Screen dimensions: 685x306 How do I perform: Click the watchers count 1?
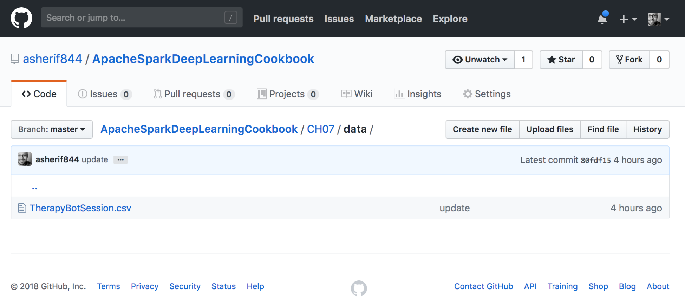point(523,60)
